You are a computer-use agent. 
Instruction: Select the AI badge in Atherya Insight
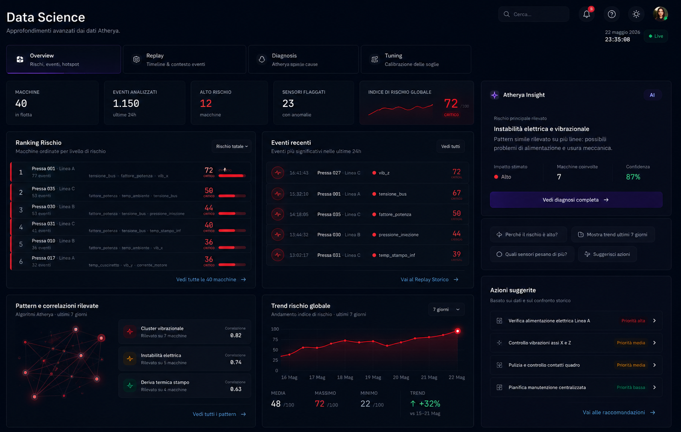tap(652, 95)
